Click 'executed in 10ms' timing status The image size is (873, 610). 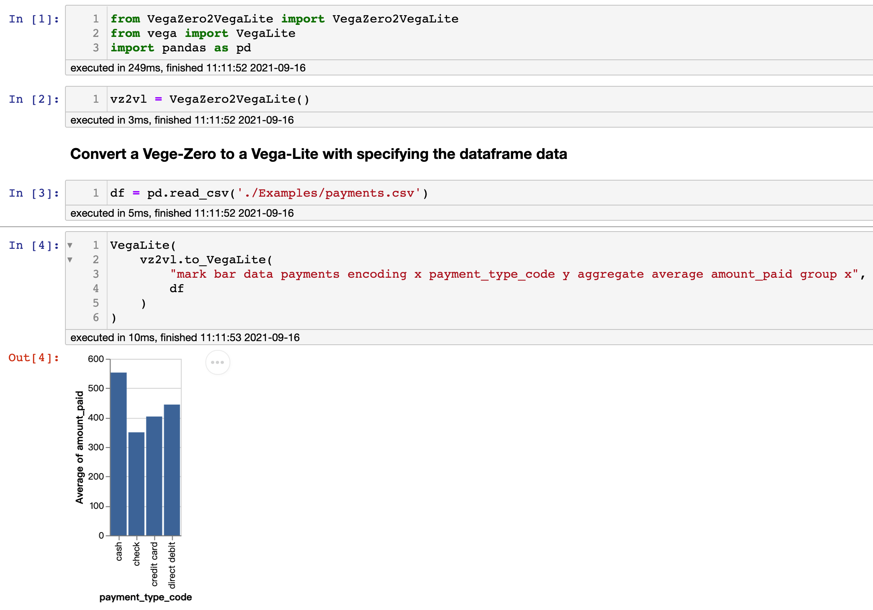185,338
